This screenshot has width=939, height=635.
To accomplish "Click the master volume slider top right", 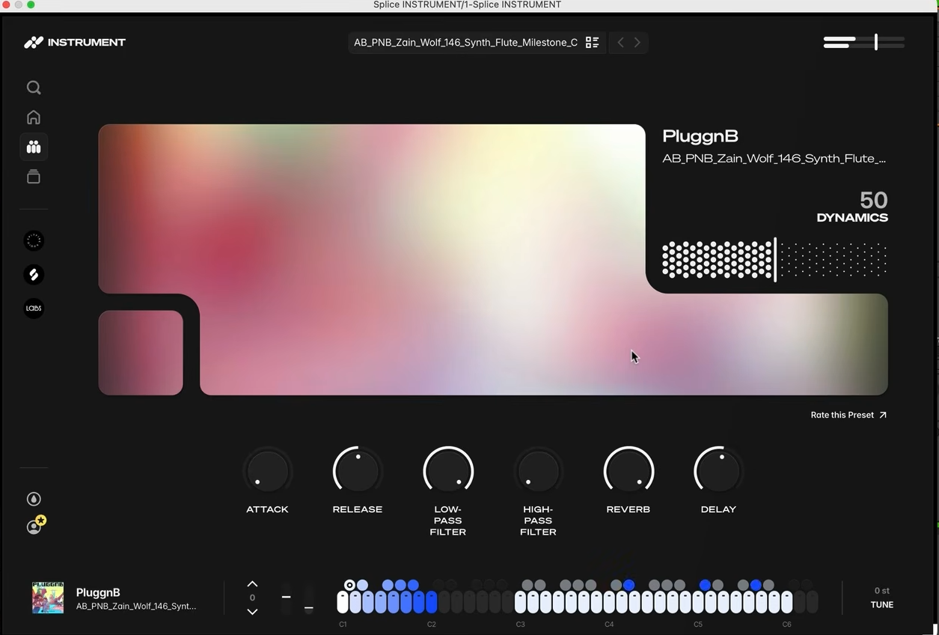I will (x=864, y=43).
